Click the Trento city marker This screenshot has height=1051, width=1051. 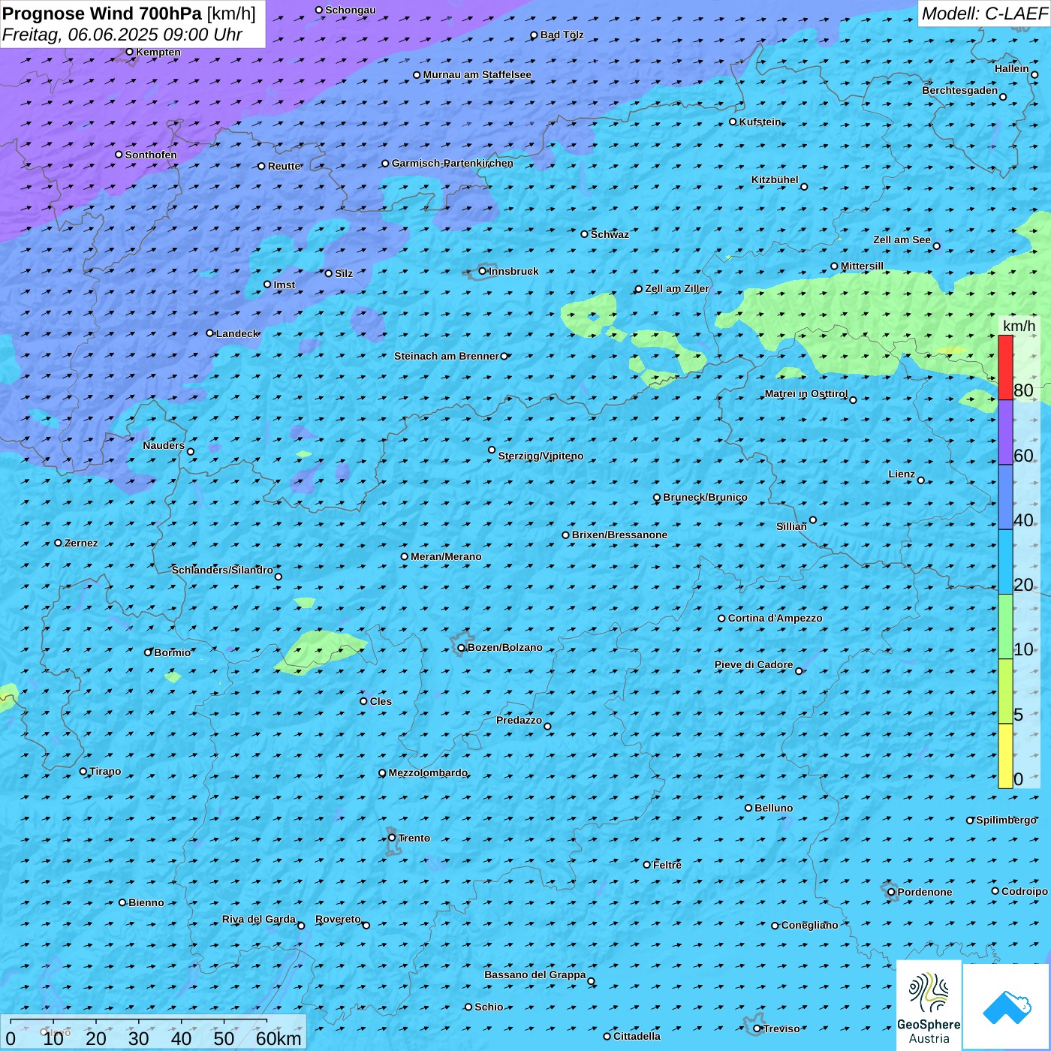click(x=392, y=838)
